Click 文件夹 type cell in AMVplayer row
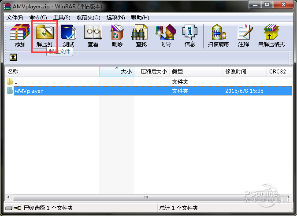 click(x=180, y=91)
